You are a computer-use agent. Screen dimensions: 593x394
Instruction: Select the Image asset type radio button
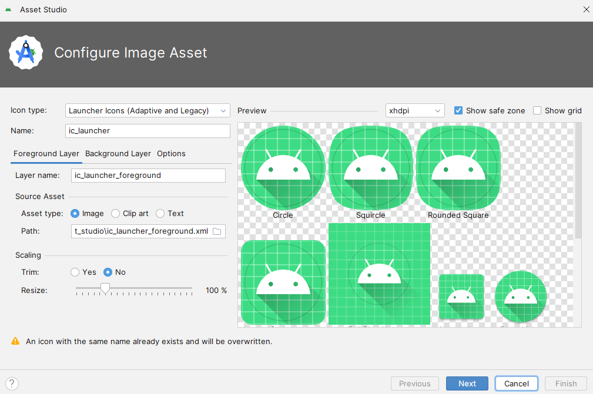(75, 213)
